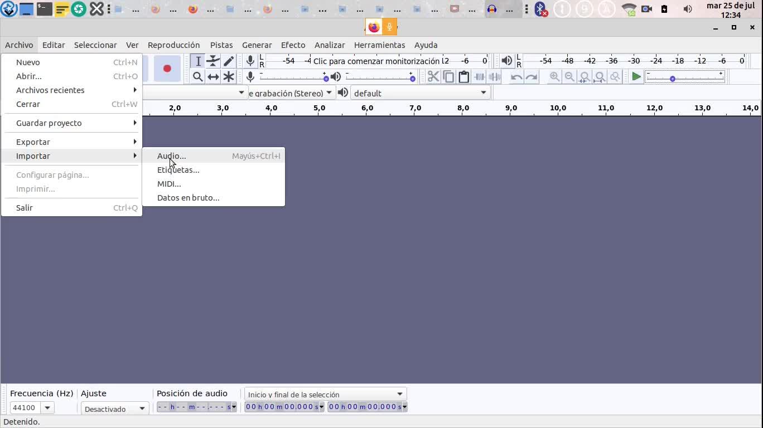Screen dimensions: 763x428
Task: Choose Etiquetas... in the Importar submenu
Action: [x=214, y=170]
